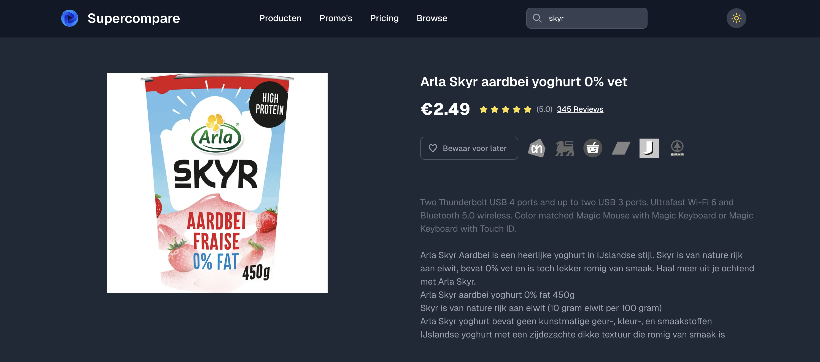Click the heart icon to save
This screenshot has width=820, height=362.
coord(433,148)
